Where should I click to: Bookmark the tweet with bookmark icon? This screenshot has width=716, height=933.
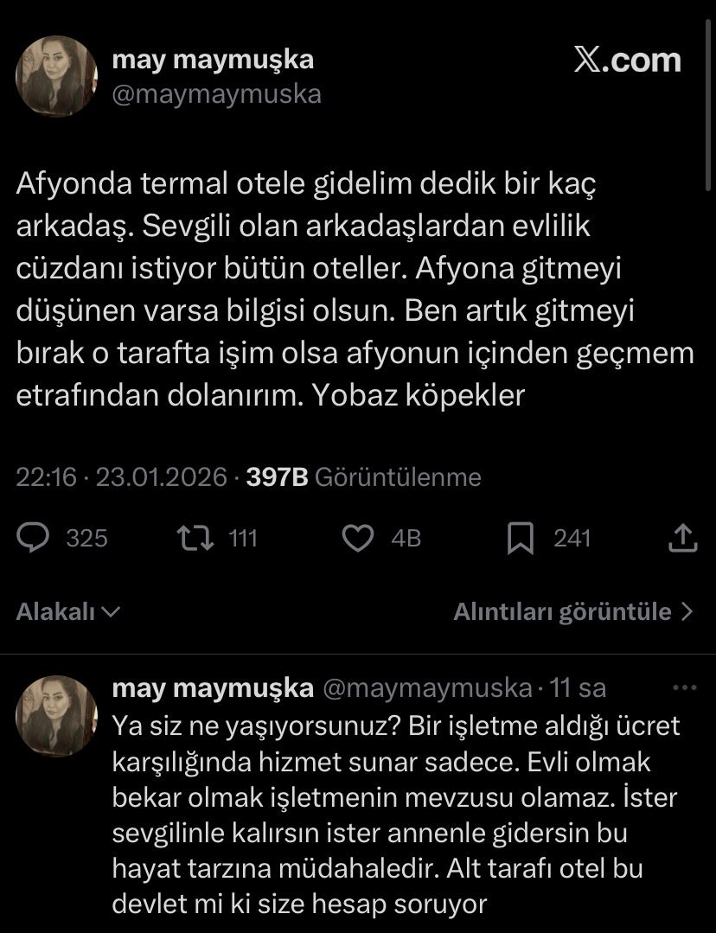(520, 539)
